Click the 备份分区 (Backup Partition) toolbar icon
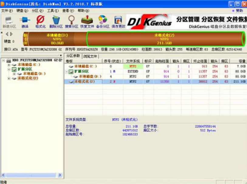Viewport: 247px width, 184px height. (x=102, y=22)
